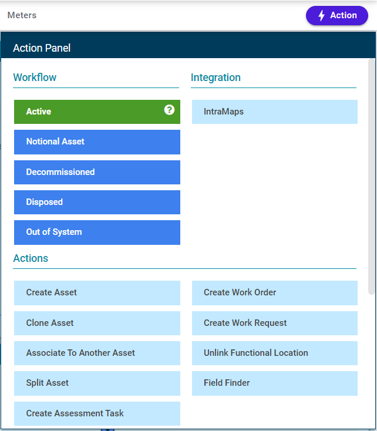
Task: Set workflow to Notional Asset
Action: point(97,142)
